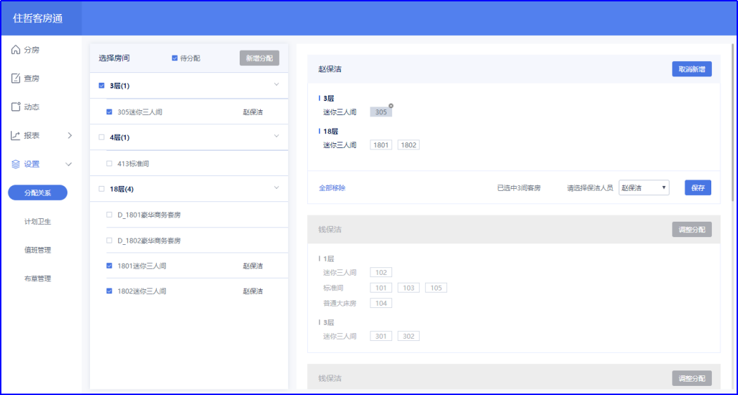
Task: Click the 报表 chart icon in sidebar
Action: pos(15,135)
